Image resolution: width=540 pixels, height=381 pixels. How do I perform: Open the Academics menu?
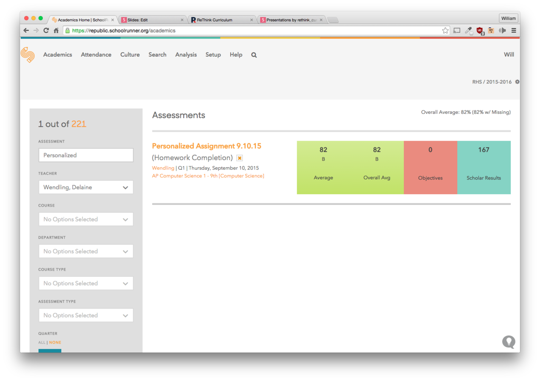pyautogui.click(x=58, y=55)
